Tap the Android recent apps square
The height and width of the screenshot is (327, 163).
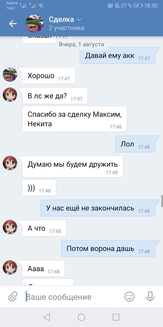[116, 317]
